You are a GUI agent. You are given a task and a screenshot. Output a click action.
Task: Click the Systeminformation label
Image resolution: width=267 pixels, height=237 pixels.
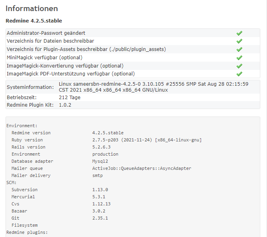tap(30, 87)
